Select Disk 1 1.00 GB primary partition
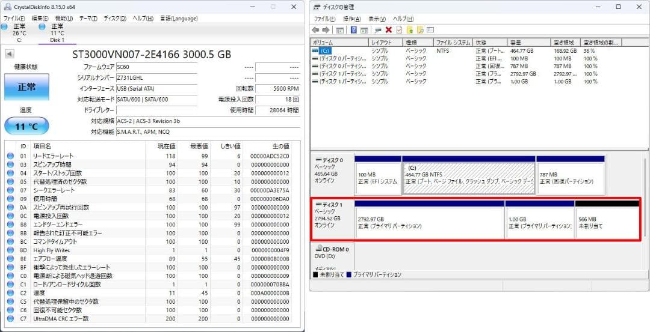 (540, 220)
